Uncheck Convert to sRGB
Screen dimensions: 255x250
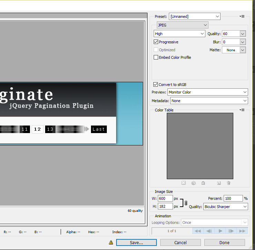[x=155, y=84]
